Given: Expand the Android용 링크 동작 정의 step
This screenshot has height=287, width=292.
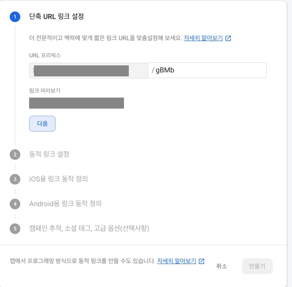Looking at the screenshot, I should coord(65,204).
